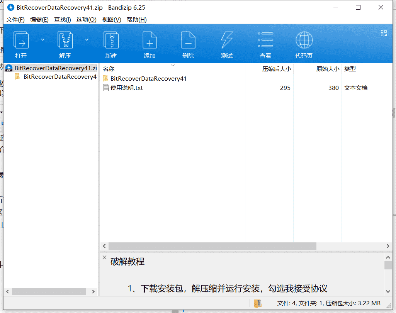Click the toolbar layout grid icon
This screenshot has height=313, width=396.
tap(384, 33)
